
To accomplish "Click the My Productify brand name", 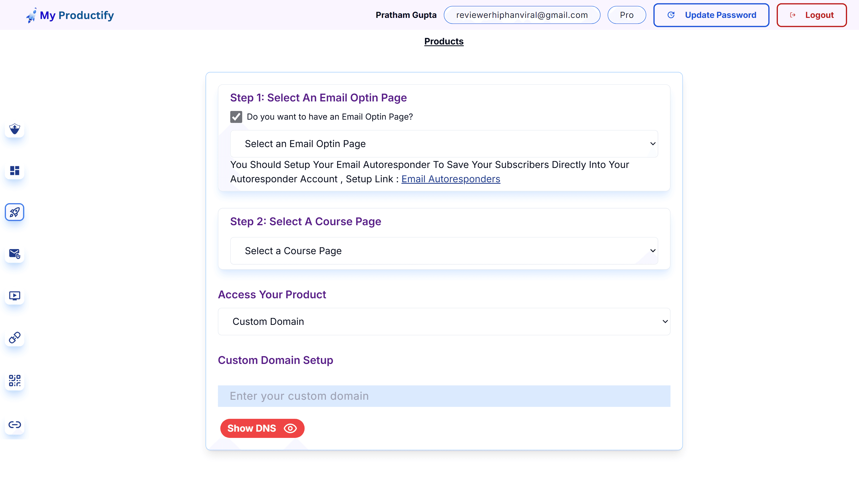I will [x=77, y=15].
